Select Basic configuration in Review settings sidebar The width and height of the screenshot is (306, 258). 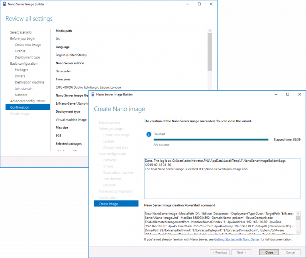click(24, 64)
